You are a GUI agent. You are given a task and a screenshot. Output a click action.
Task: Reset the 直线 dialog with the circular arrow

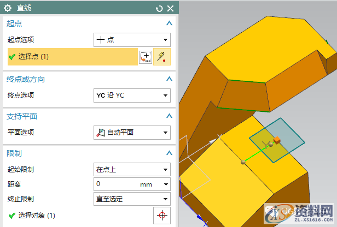coord(159,9)
